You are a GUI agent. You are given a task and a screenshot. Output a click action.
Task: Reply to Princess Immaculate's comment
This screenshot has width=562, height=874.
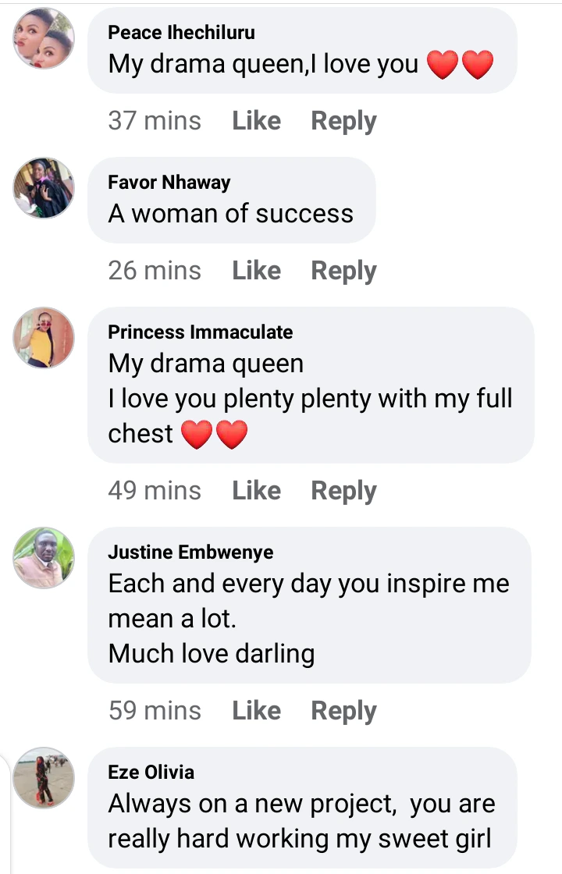pyautogui.click(x=343, y=491)
